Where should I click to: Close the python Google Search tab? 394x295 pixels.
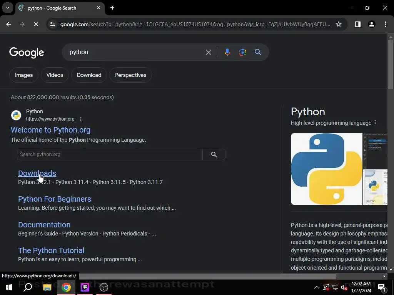click(98, 8)
